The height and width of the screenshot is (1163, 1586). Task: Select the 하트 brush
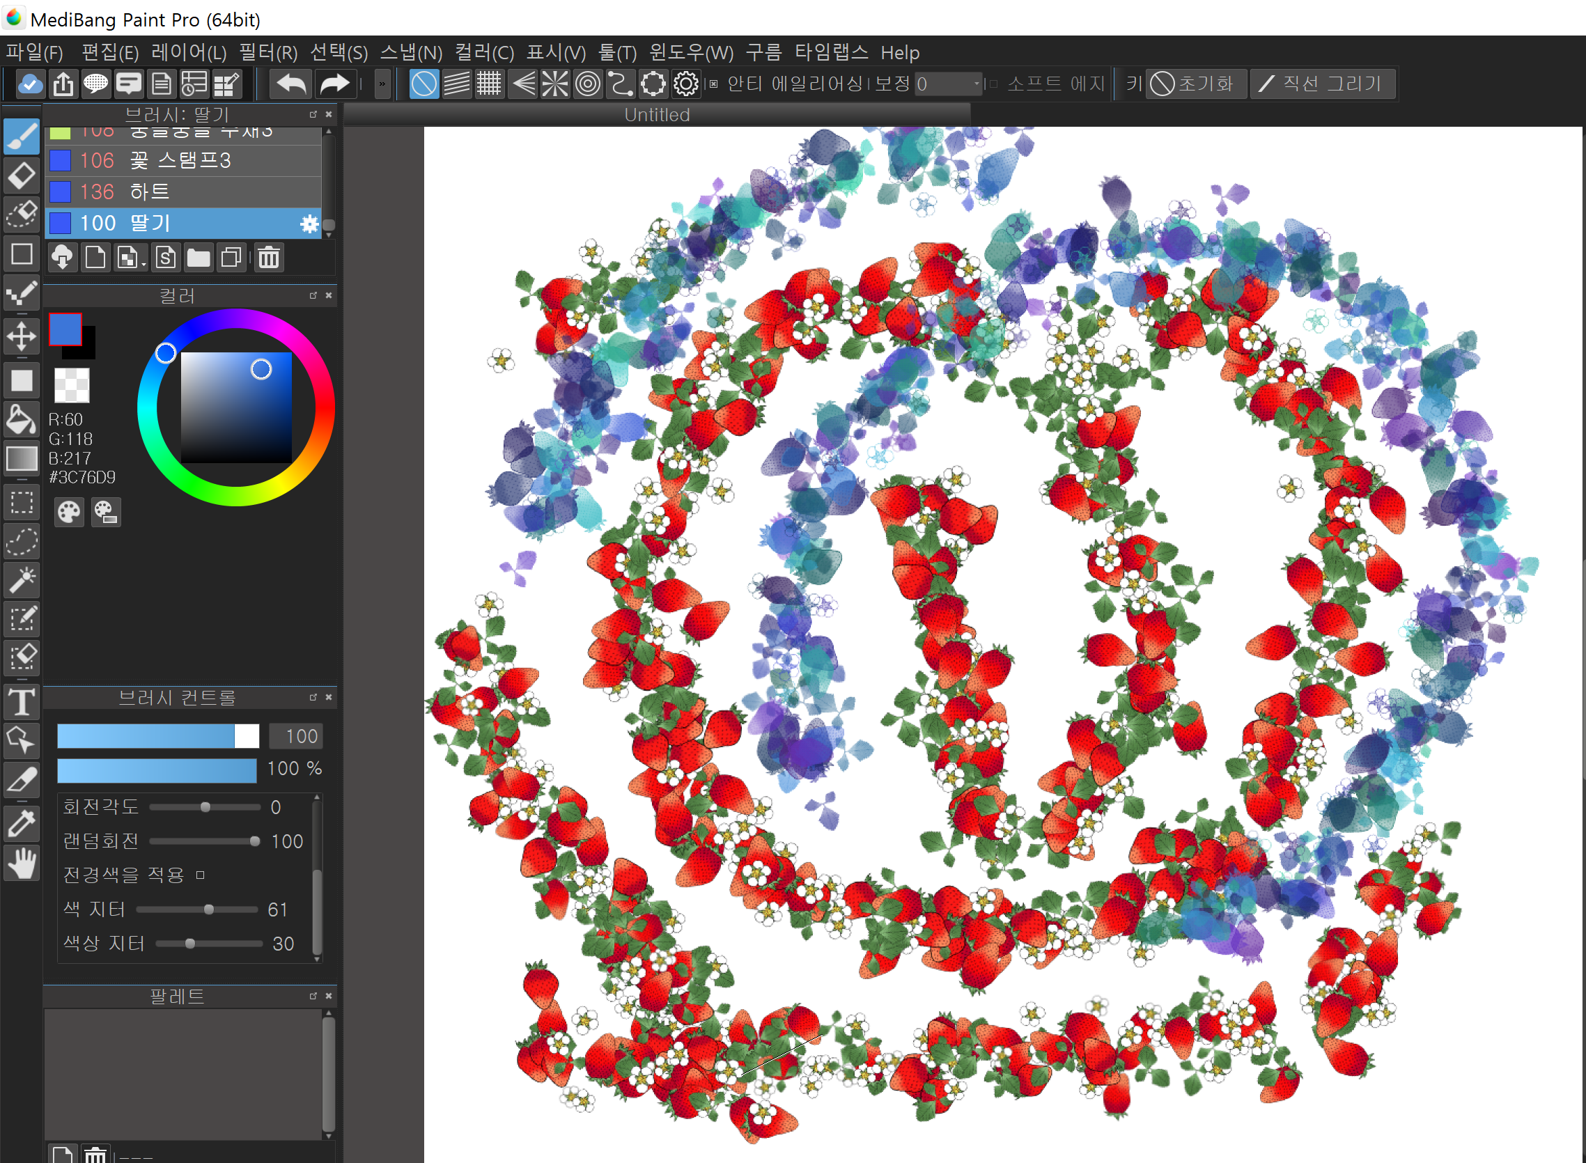pyautogui.click(x=183, y=192)
